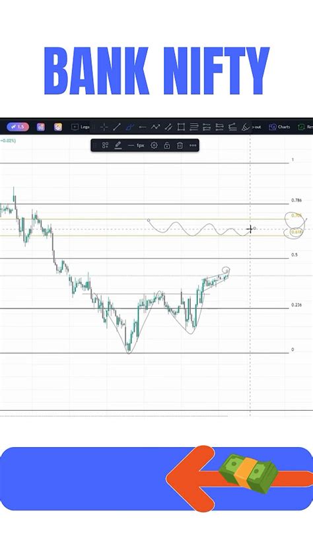Select the highlighted blue brush path tool
Image resolution: width=313 pixels, height=556 pixels.
tap(129, 127)
